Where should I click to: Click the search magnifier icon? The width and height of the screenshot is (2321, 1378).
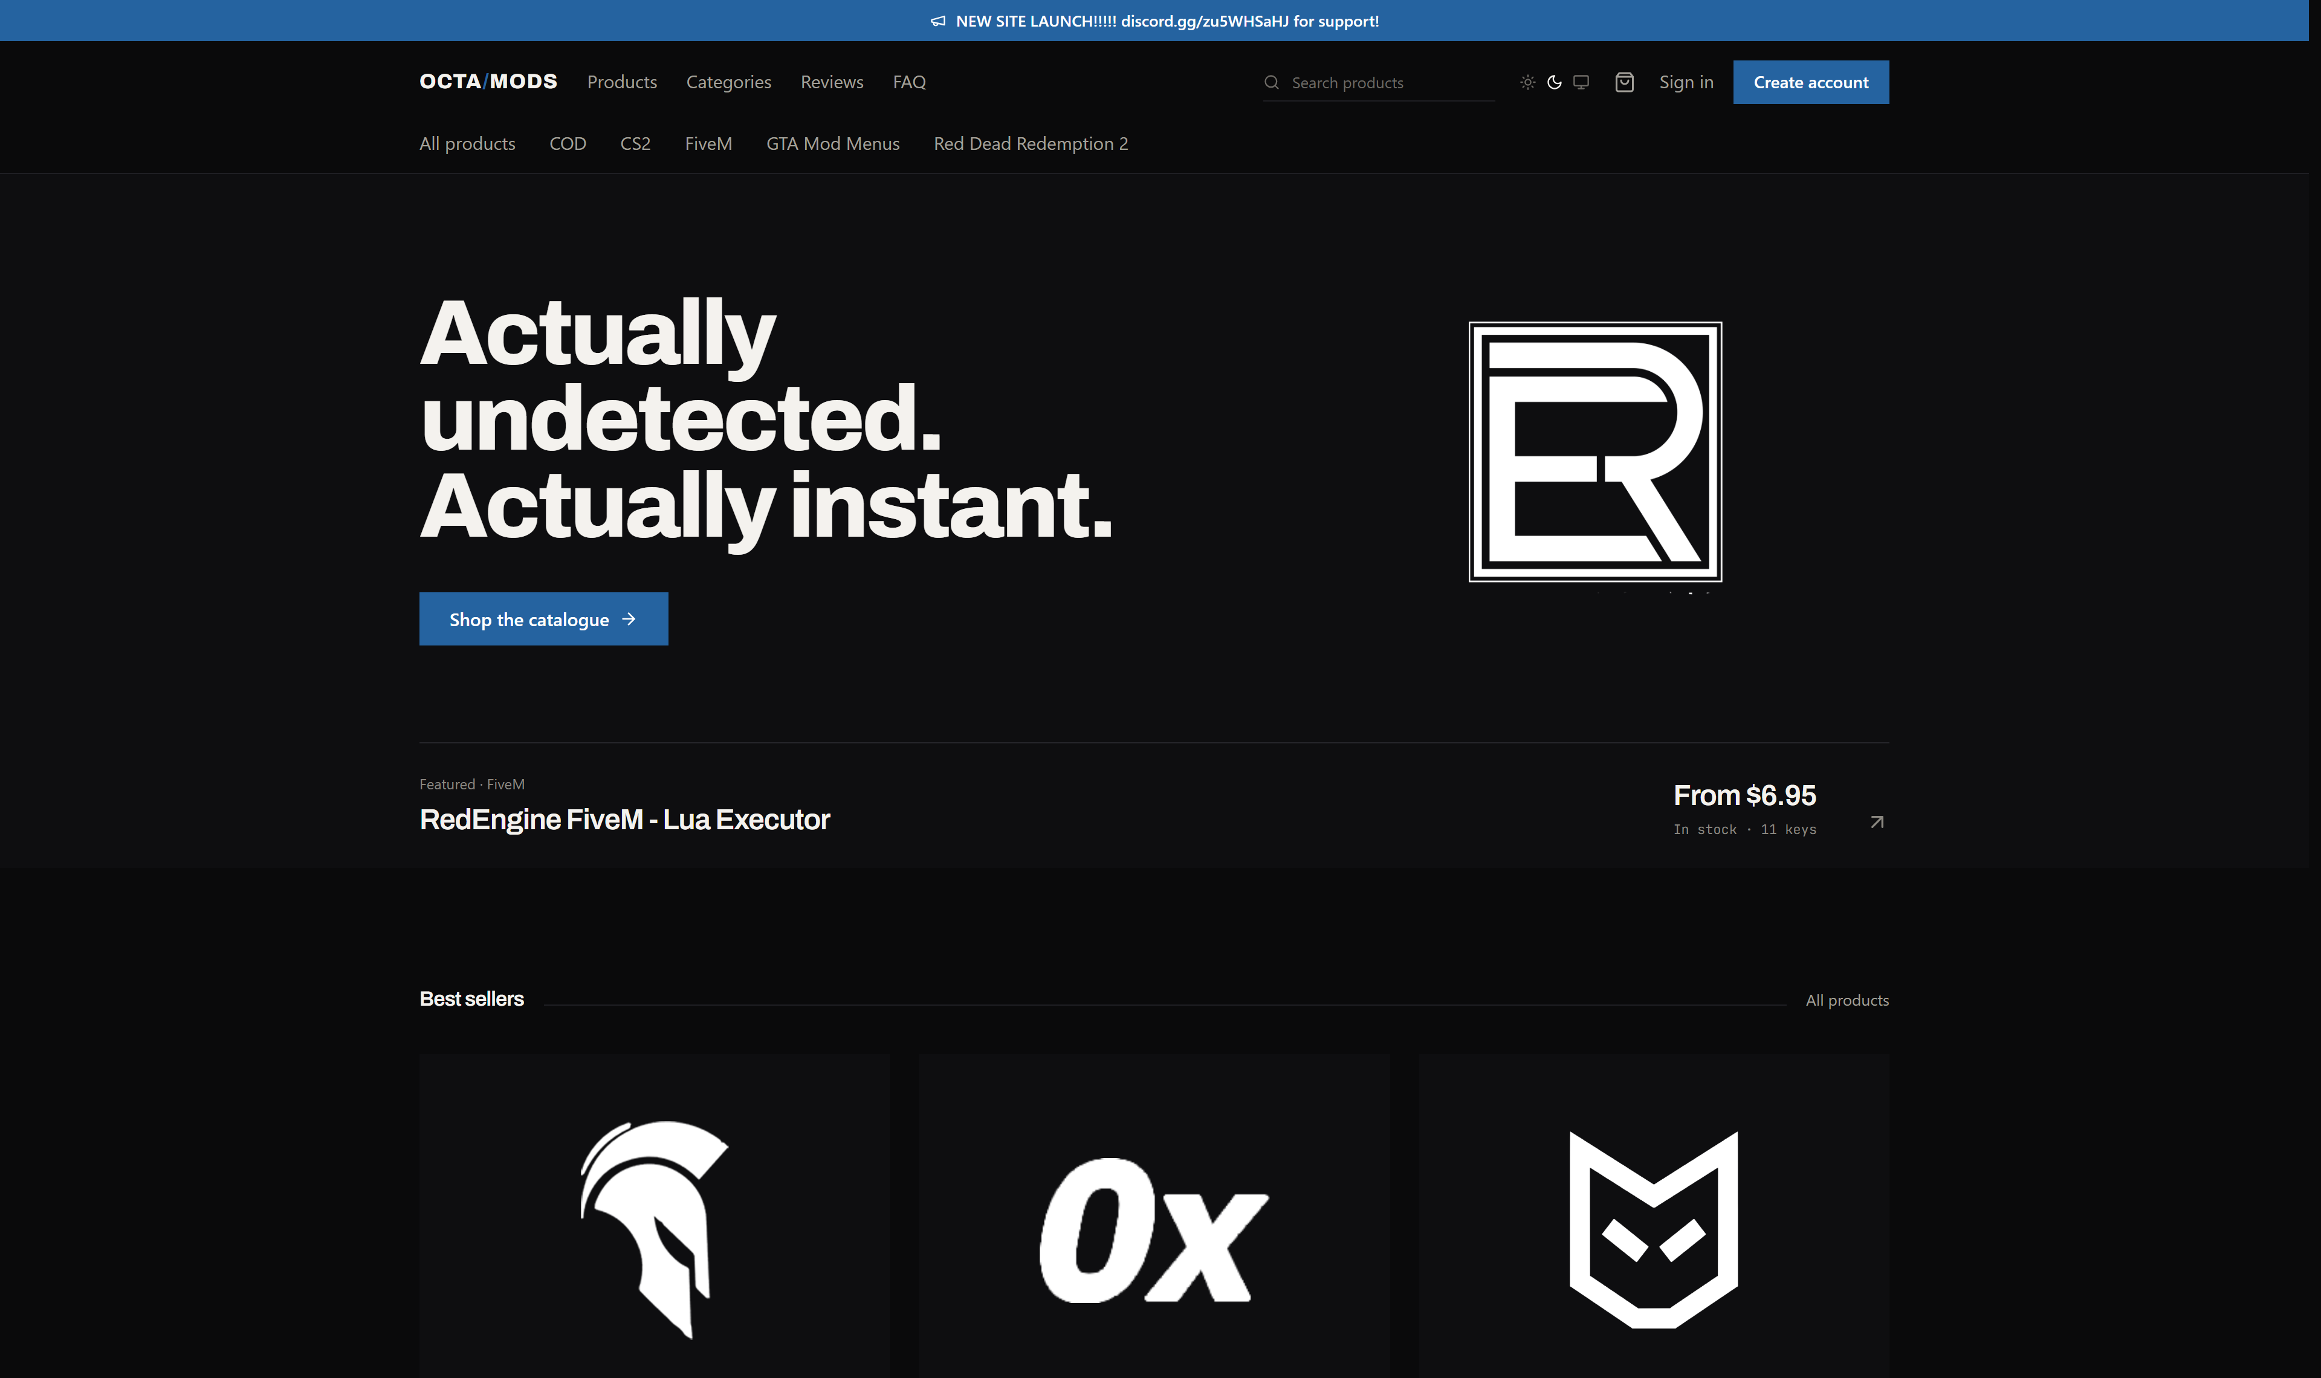click(1272, 83)
